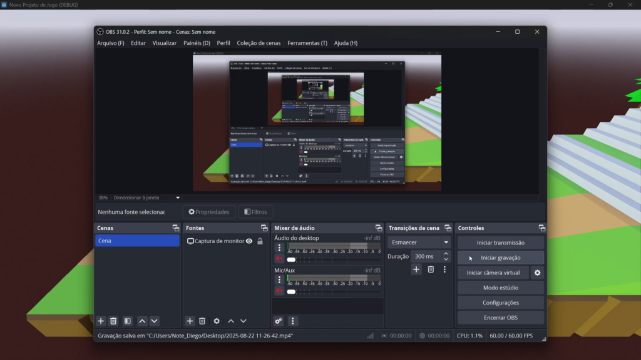Unmute Áudio do desktop speaker icon
The image size is (641, 360).
coord(279,259)
